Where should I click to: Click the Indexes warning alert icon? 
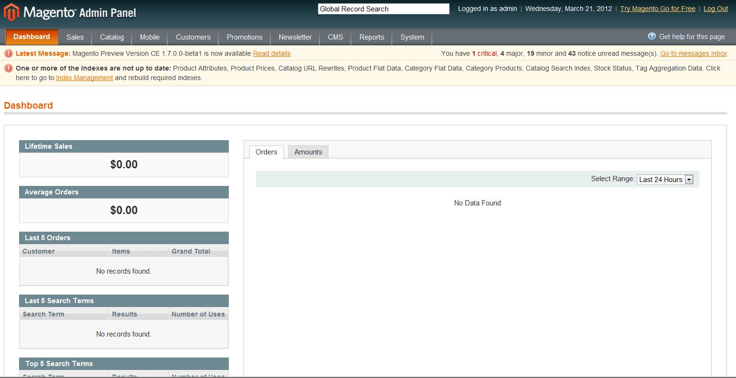[x=9, y=68]
